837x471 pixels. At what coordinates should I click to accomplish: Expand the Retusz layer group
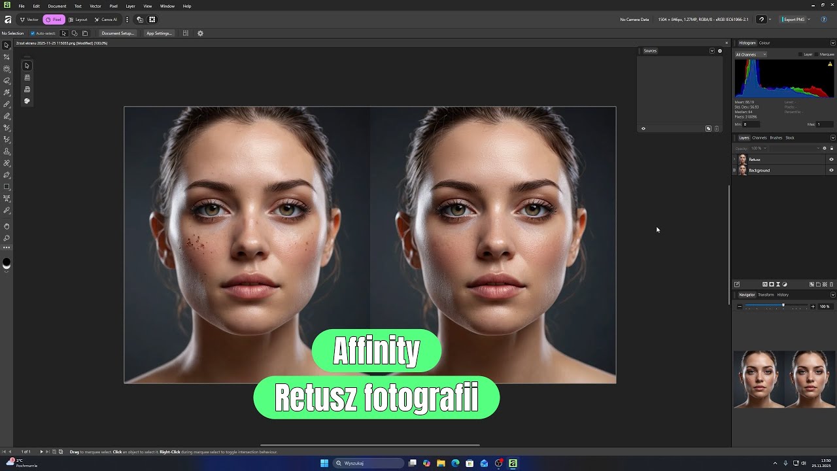click(734, 160)
